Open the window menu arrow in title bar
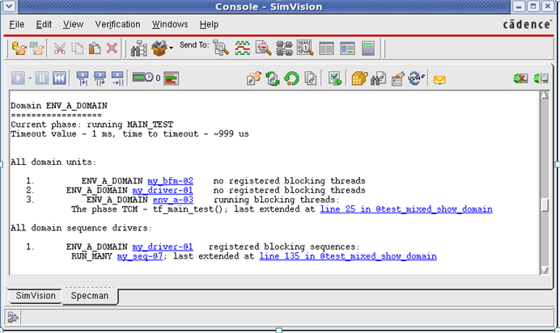 (9, 6)
